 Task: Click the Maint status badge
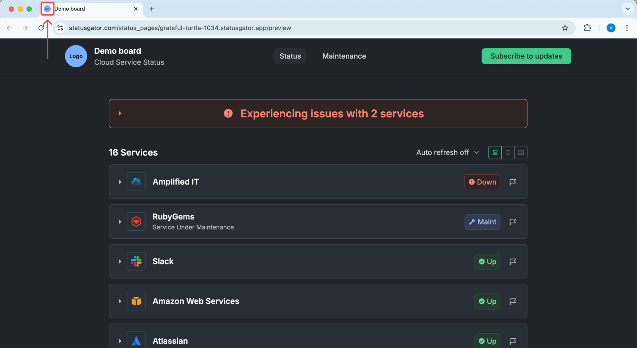pyautogui.click(x=482, y=222)
